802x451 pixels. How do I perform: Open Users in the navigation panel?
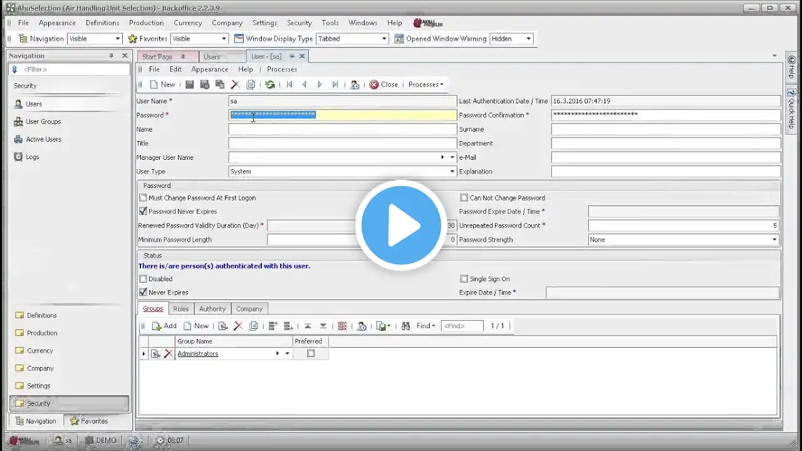click(x=34, y=104)
